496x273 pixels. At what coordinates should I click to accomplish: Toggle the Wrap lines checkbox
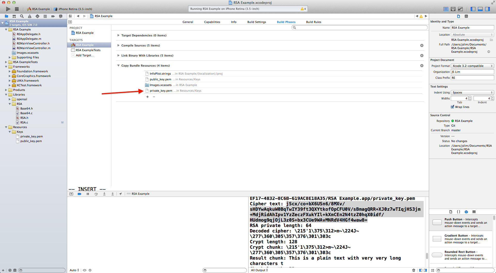453,107
